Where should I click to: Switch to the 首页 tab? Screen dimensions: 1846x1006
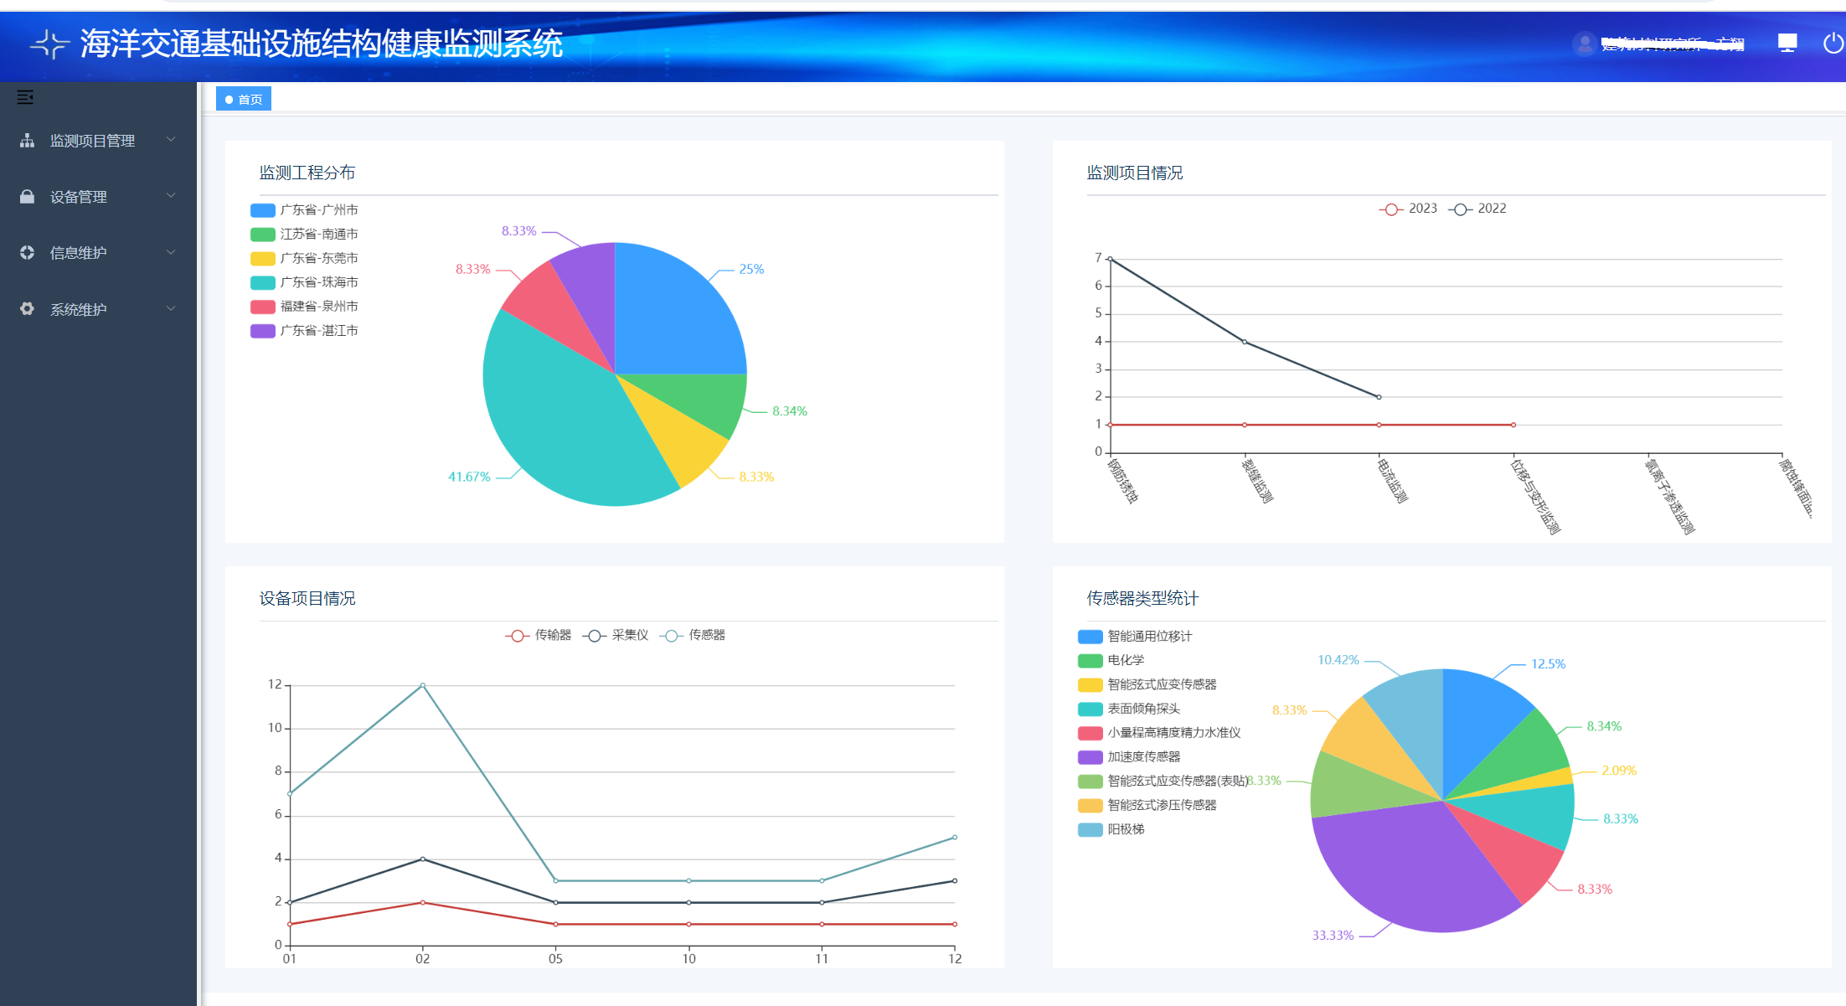(x=244, y=99)
